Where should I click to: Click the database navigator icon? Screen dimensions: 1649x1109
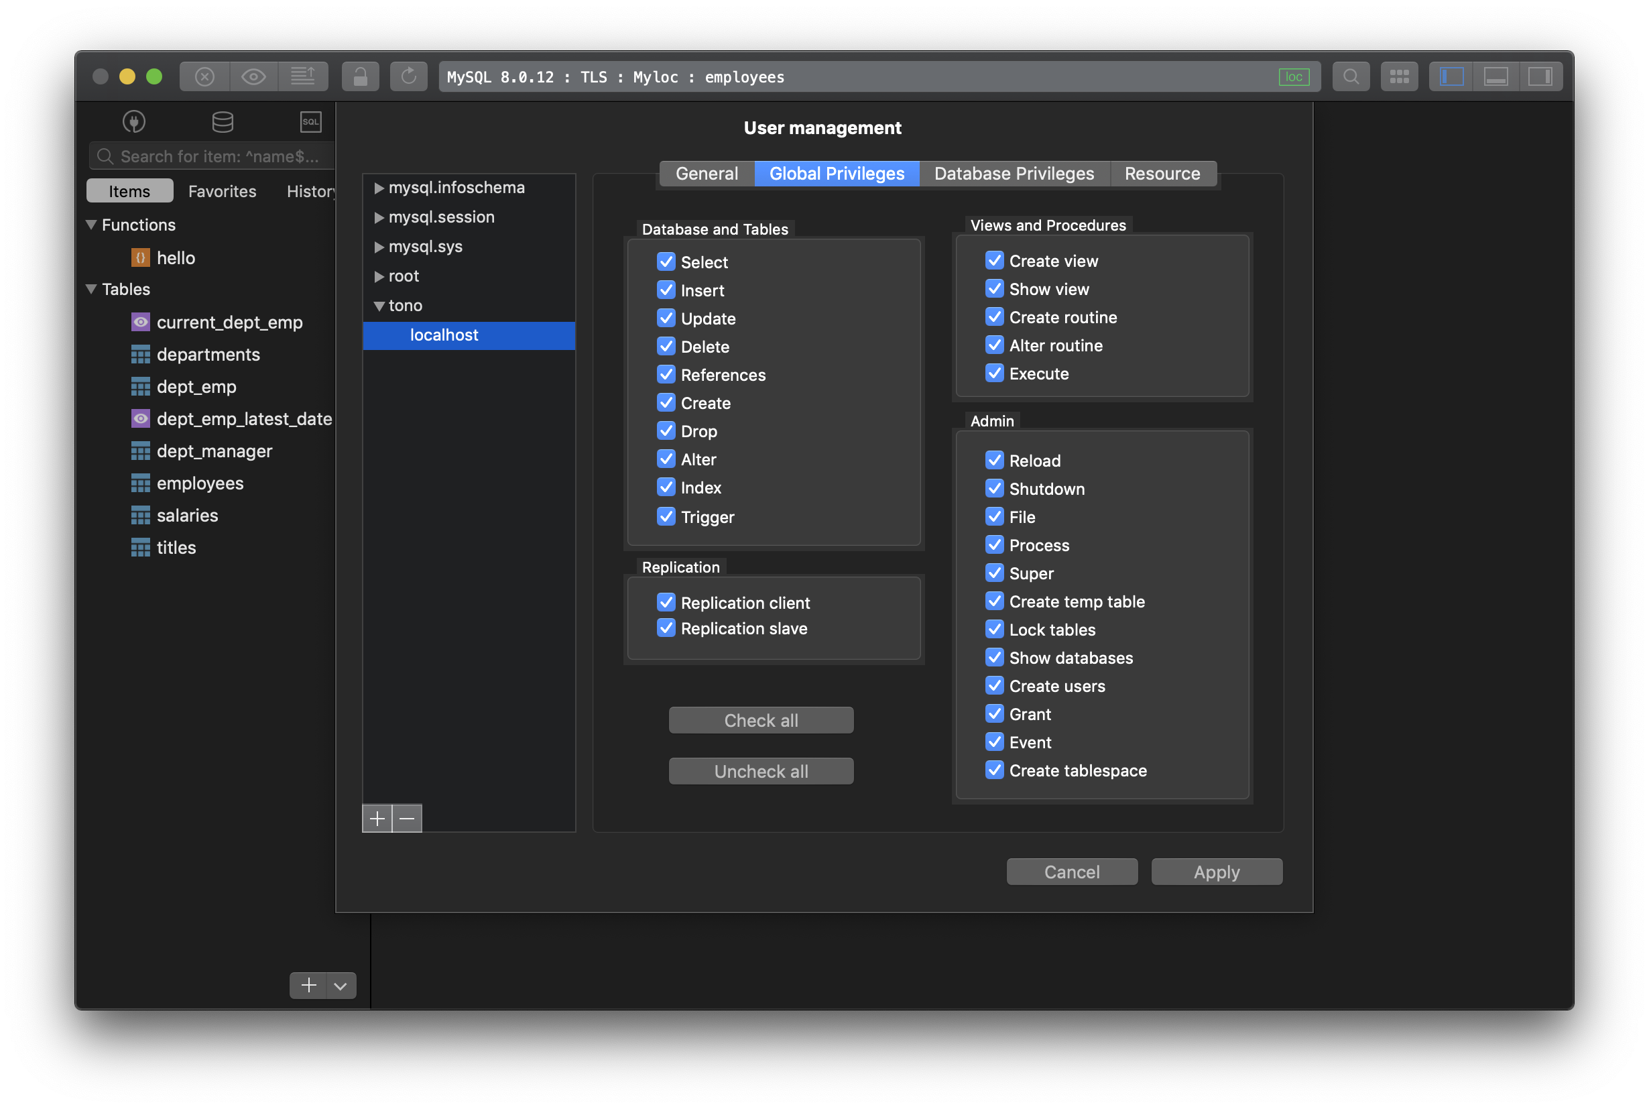click(x=221, y=120)
